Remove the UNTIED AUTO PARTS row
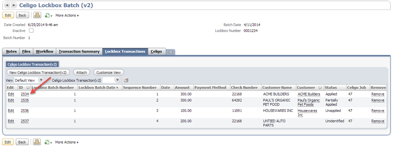The image size is (393, 148). pos(378,121)
